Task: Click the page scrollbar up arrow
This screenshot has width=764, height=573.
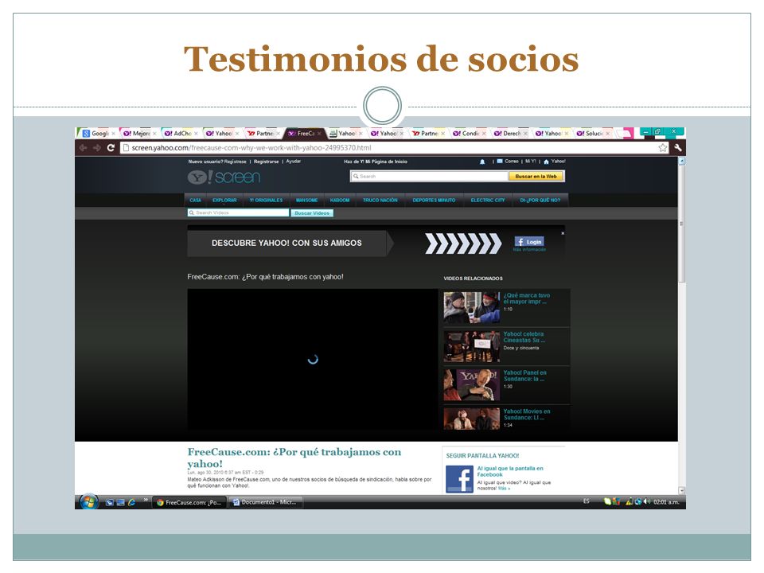Action: coord(682,160)
